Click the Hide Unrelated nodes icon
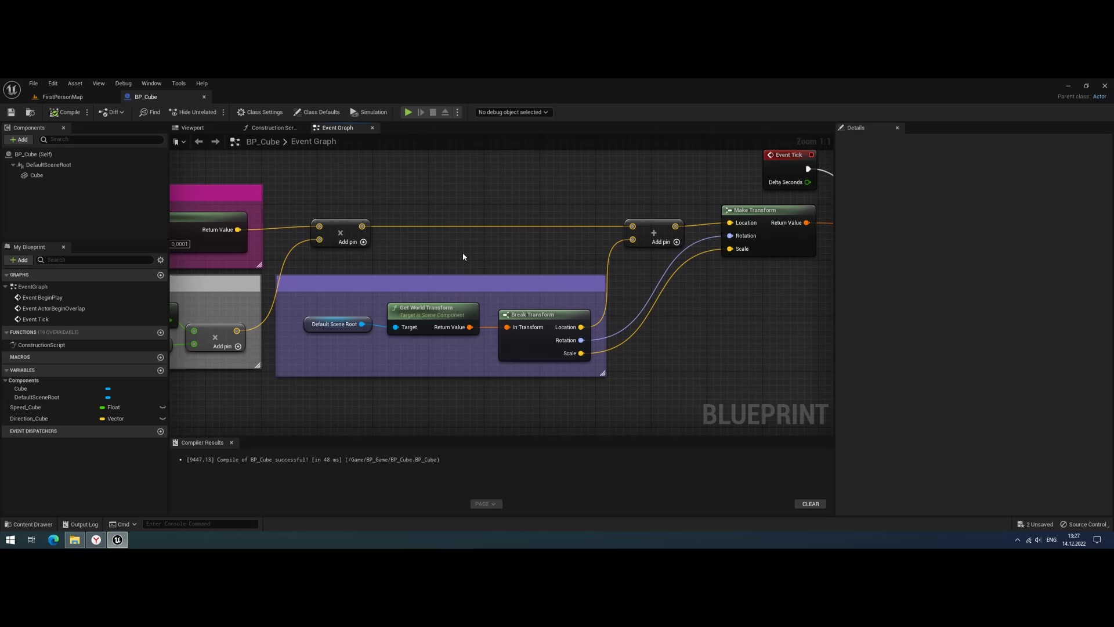This screenshot has height=627, width=1114. 171,112
